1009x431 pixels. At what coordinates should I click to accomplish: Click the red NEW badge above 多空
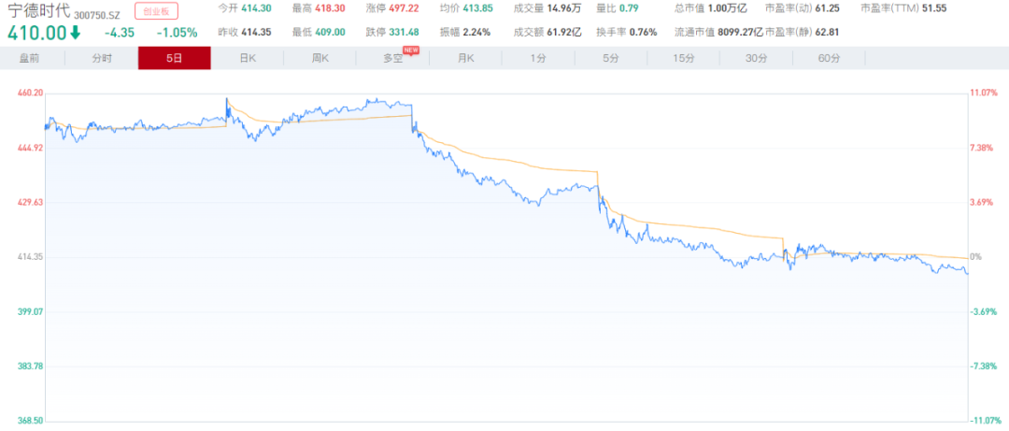(x=410, y=50)
